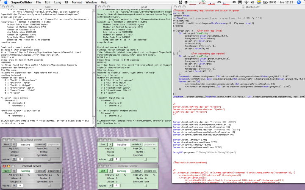Open the File menu
The width and height of the screenshot is (305, 190).
point(39,3)
